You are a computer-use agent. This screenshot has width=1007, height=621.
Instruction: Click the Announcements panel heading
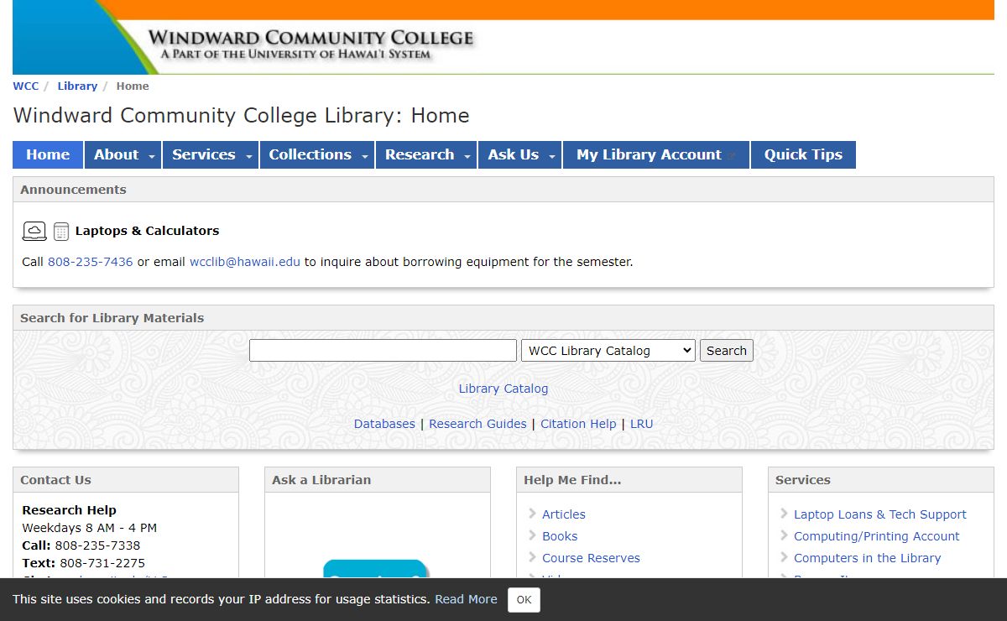coord(73,190)
